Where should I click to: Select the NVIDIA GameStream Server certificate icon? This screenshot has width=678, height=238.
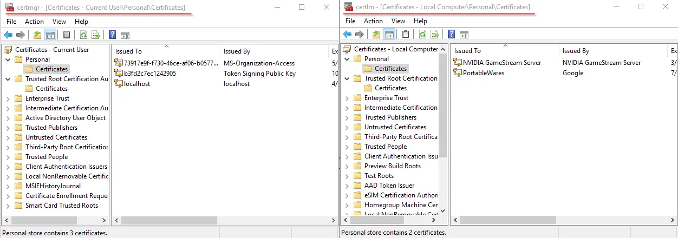point(458,63)
